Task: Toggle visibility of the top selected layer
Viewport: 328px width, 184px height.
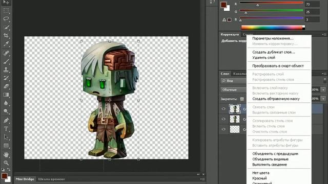Action: pos(223,109)
